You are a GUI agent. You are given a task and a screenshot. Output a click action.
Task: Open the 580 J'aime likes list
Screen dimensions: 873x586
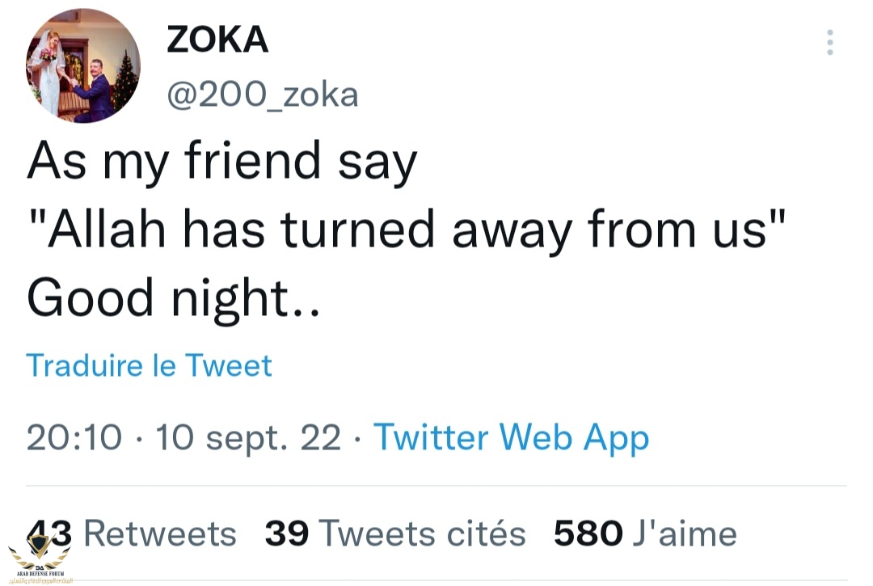point(645,533)
